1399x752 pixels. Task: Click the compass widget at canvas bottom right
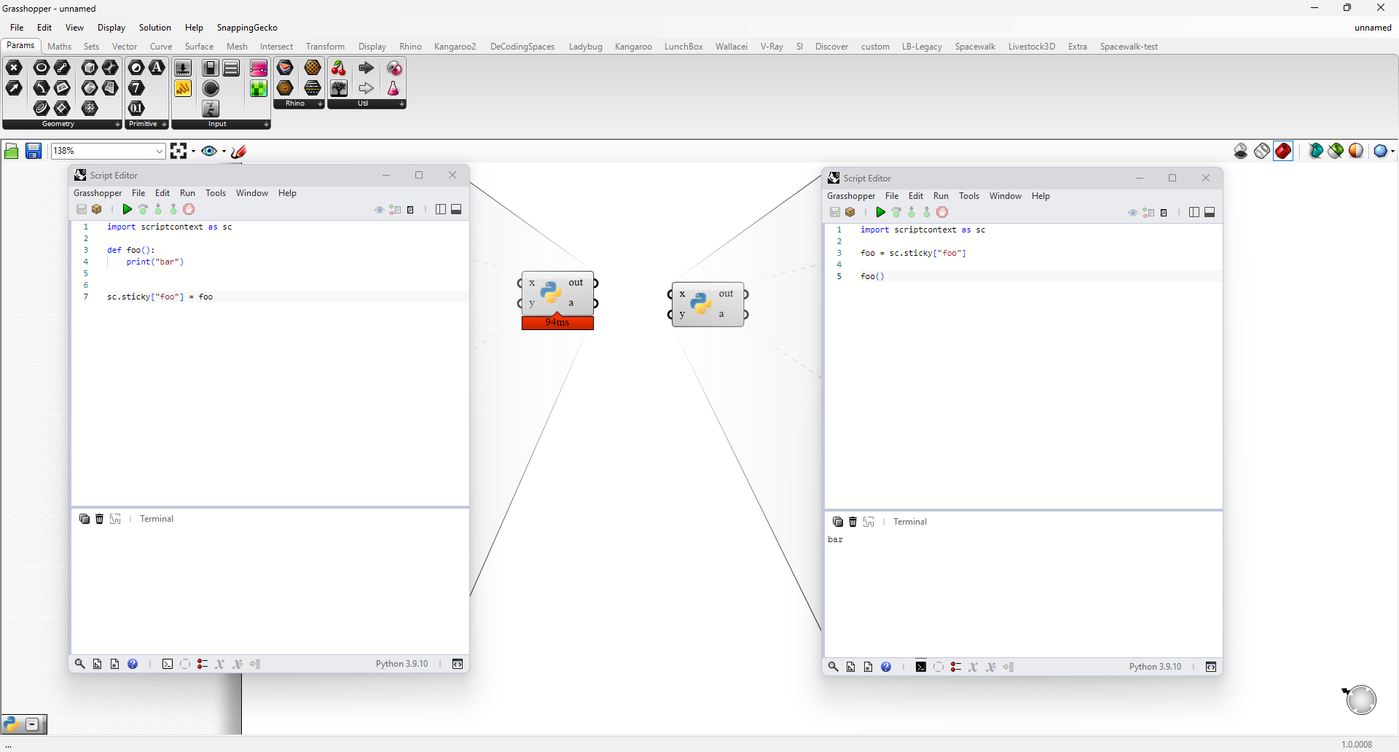[x=1360, y=700]
